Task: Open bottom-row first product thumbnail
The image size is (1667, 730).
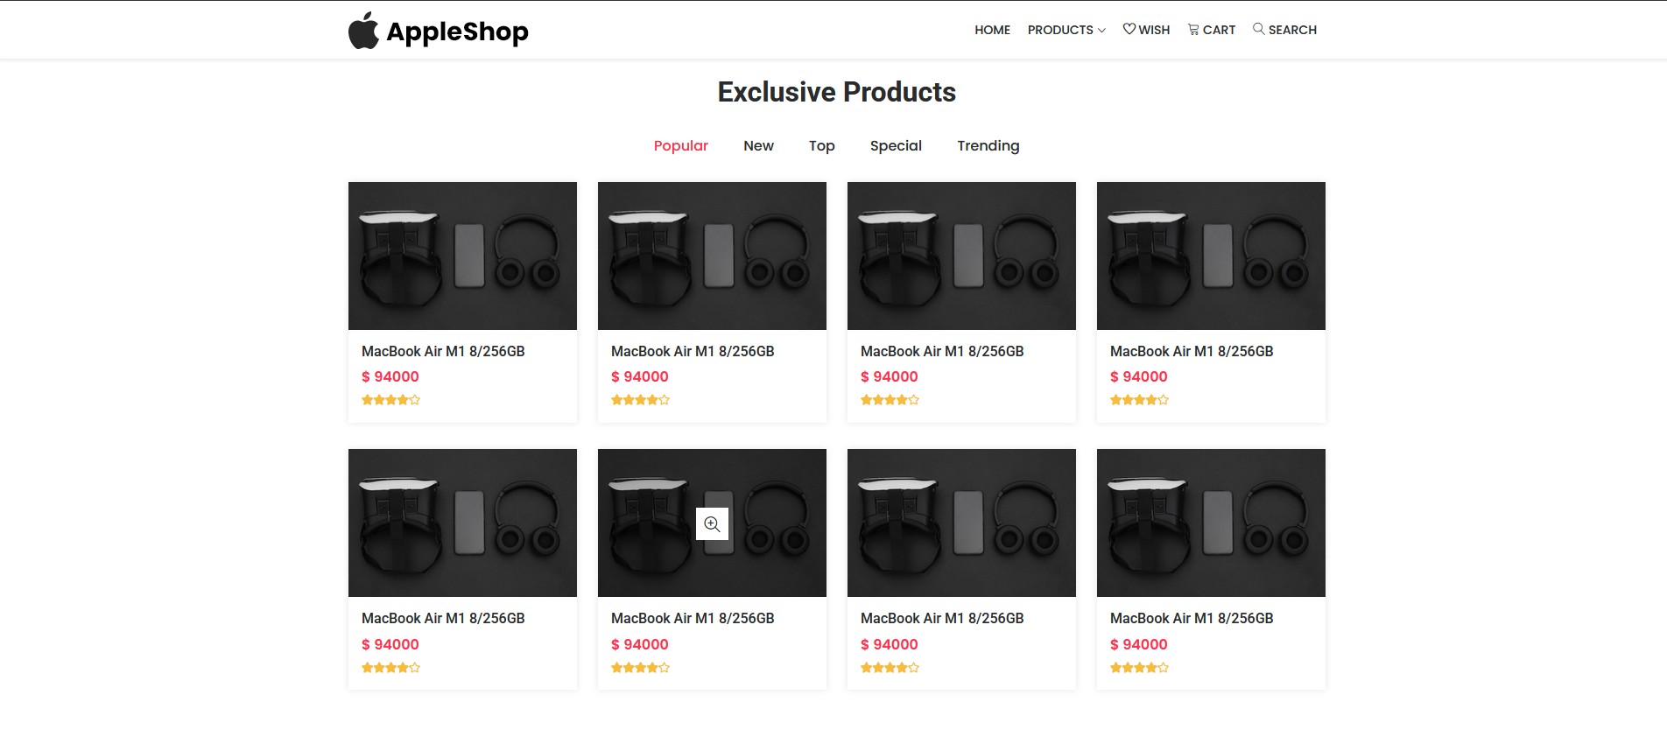Action: 462,523
